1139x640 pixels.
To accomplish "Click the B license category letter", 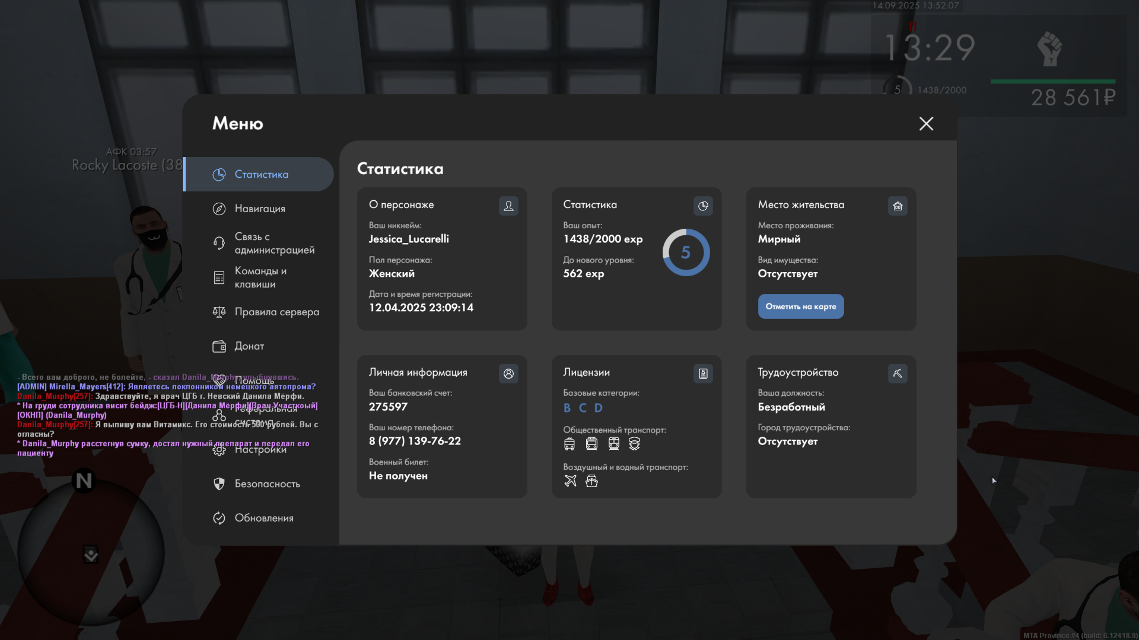I will pyautogui.click(x=567, y=408).
